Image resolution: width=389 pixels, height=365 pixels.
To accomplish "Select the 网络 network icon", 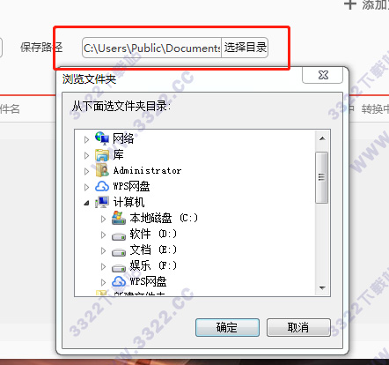I will pos(102,138).
